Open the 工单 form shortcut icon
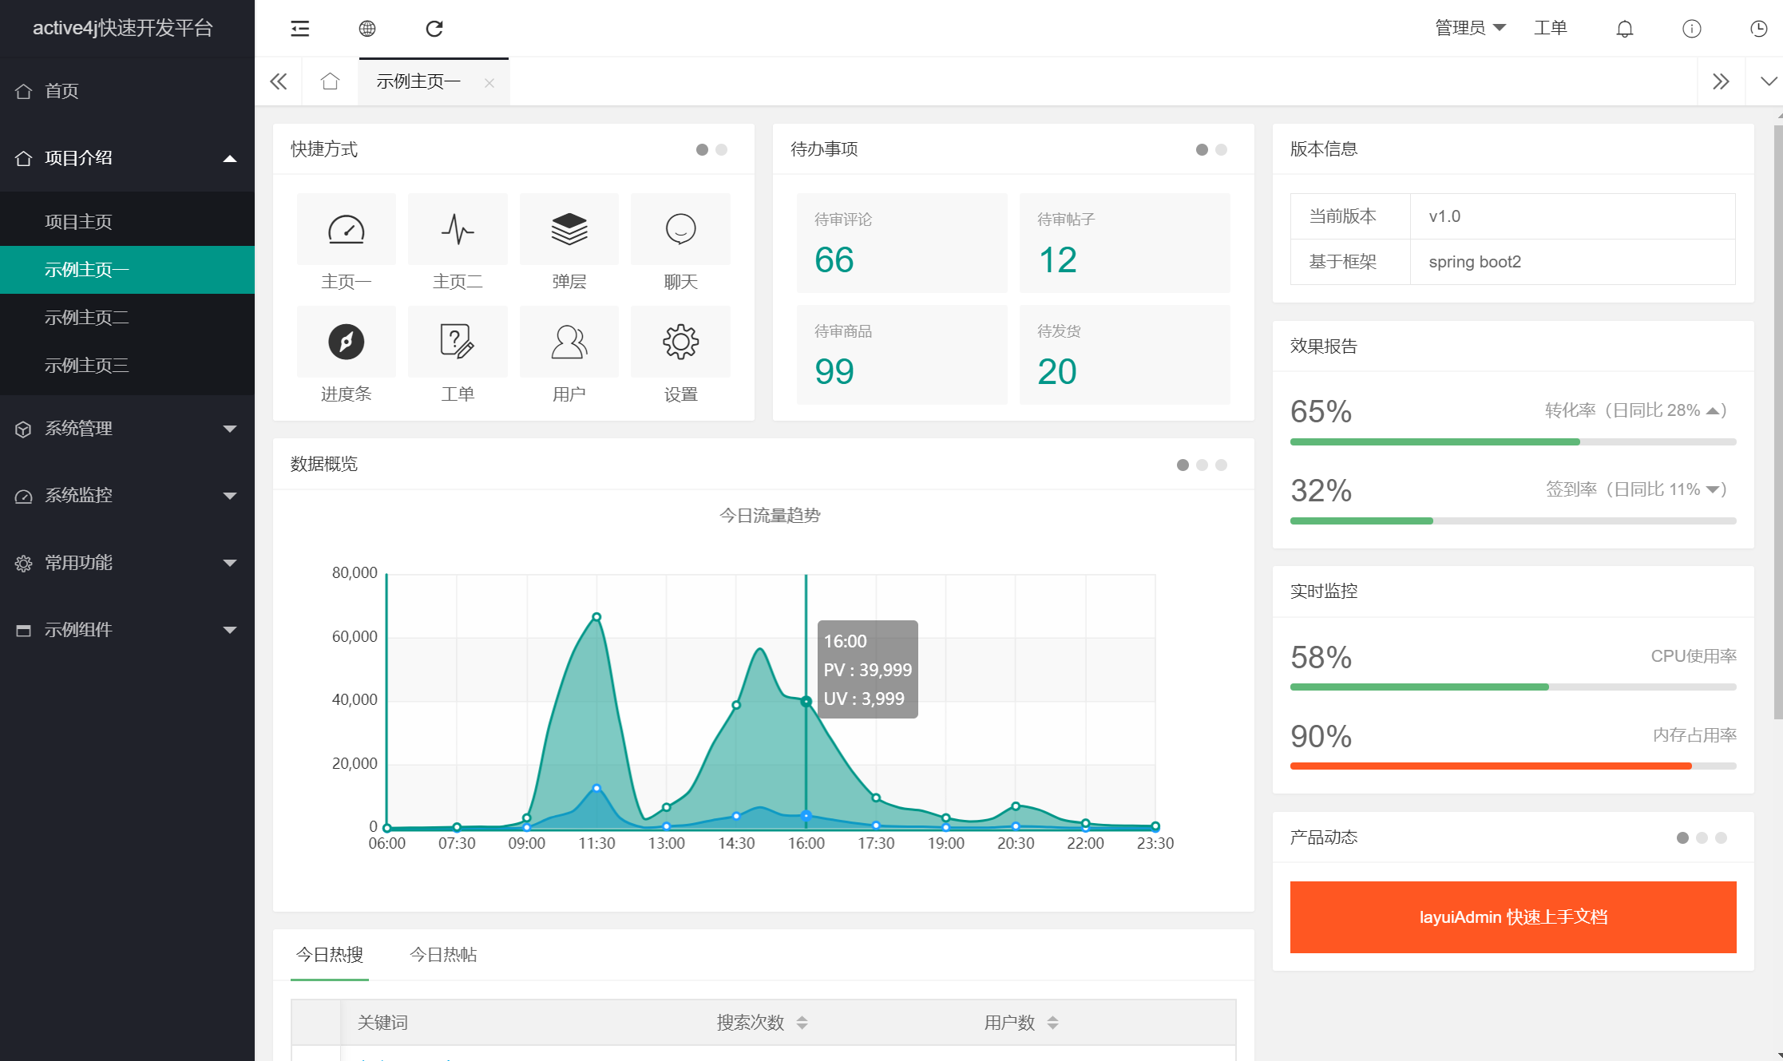This screenshot has height=1061, width=1783. [458, 342]
